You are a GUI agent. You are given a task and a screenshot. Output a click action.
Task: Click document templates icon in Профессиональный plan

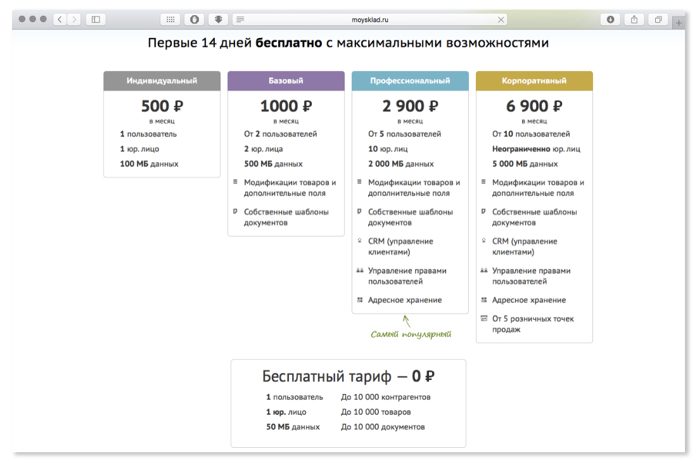click(x=359, y=212)
